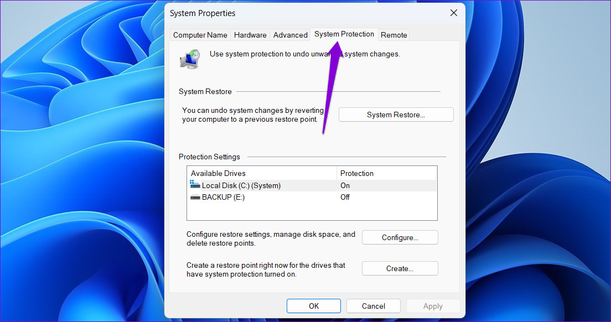This screenshot has height=322, width=611.
Task: Select the System Protection tab
Action: [x=344, y=34]
